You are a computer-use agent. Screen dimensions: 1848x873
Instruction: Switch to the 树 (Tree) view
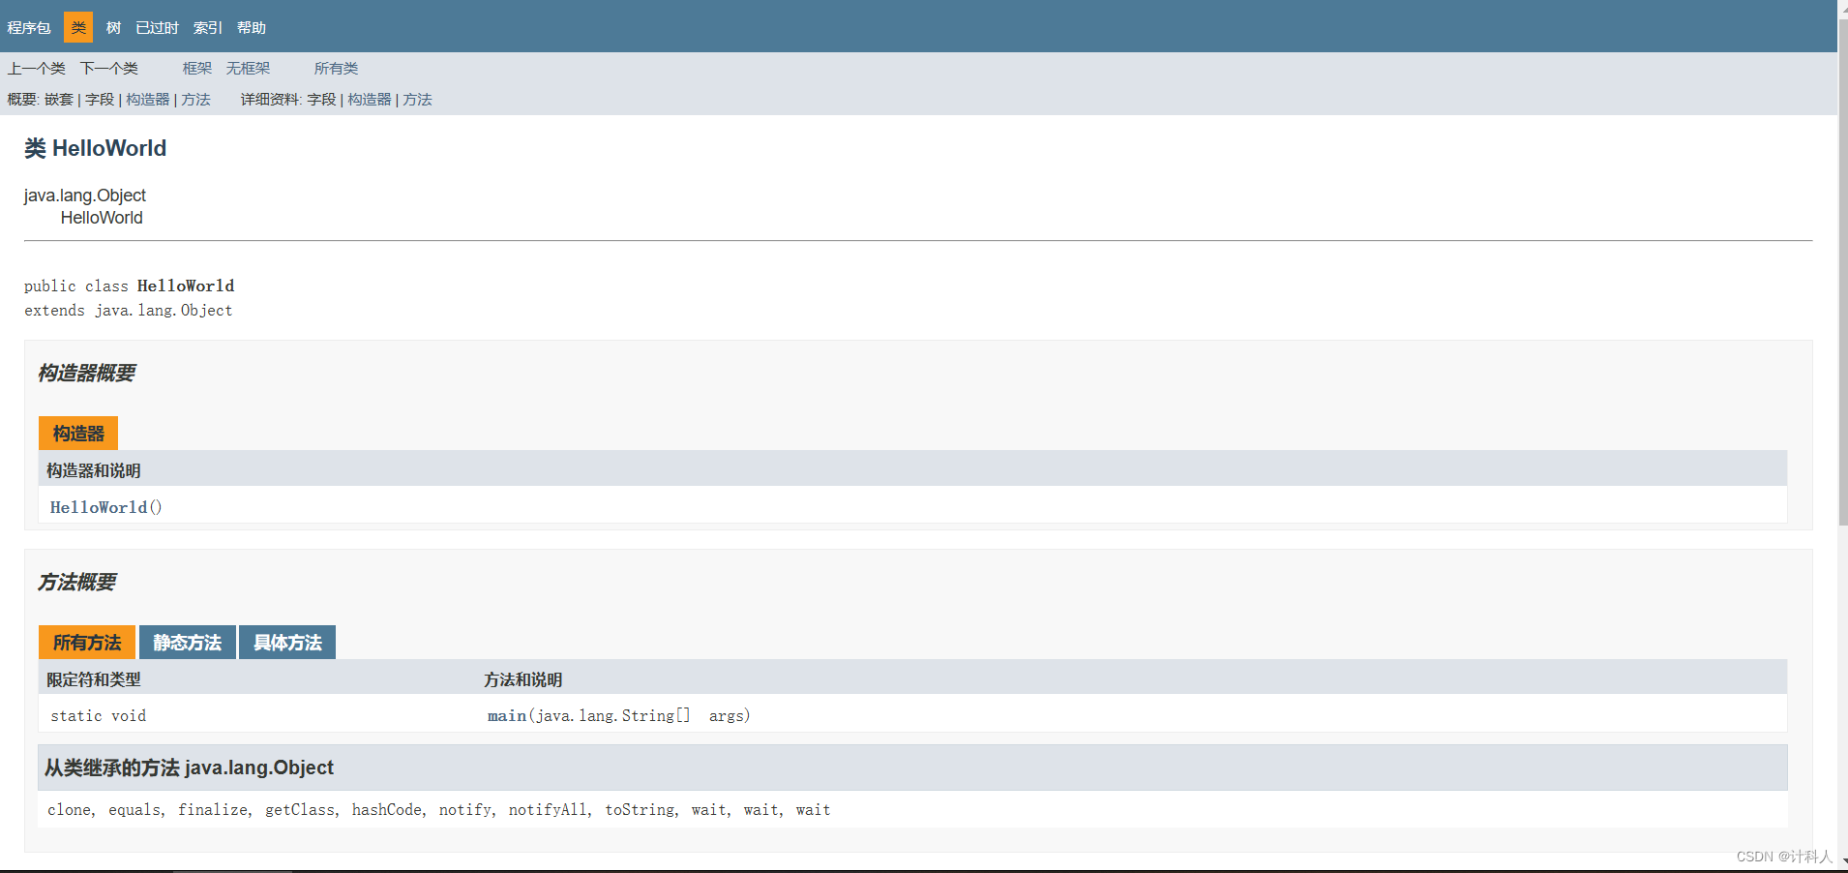pyautogui.click(x=112, y=27)
